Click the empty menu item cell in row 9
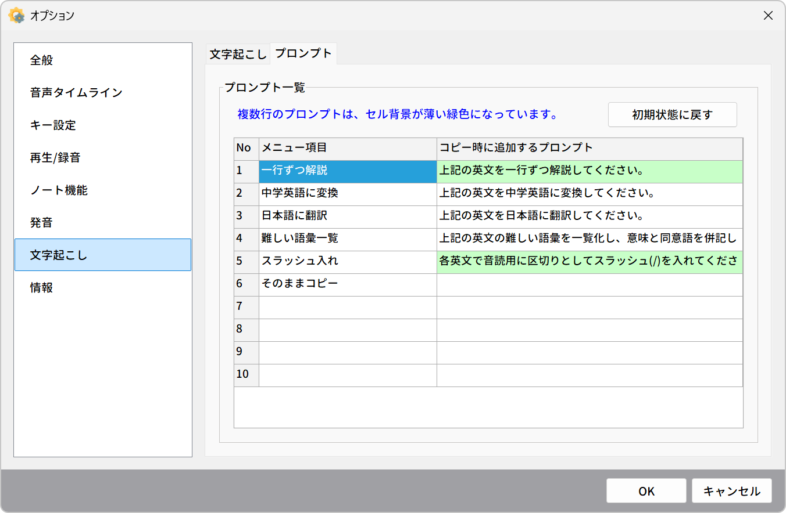Image resolution: width=786 pixels, height=513 pixels. [348, 352]
